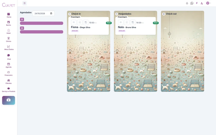
Task: Click the add icon on Fiona's card
Action: click(x=80, y=22)
